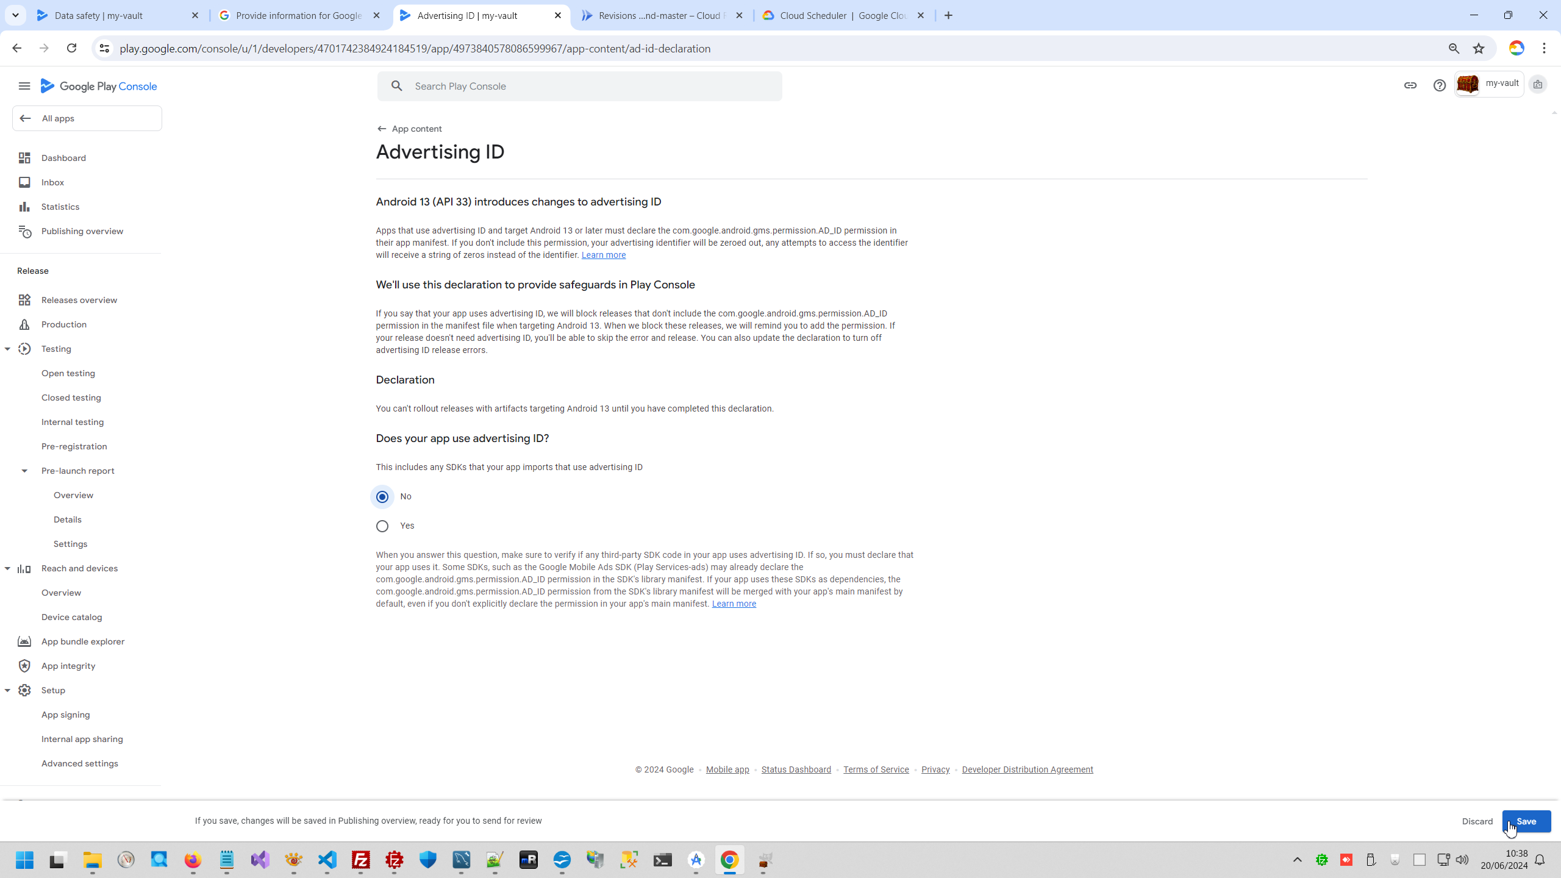Switch to the Cloud Scheduler tab
Image resolution: width=1561 pixels, height=878 pixels.
841,16
